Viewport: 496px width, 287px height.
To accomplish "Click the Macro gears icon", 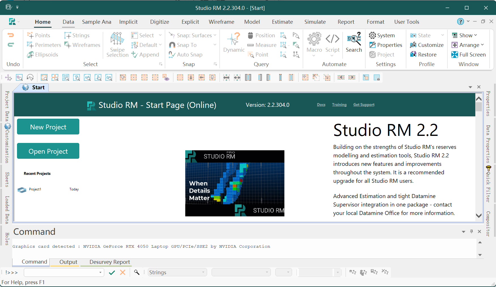I will tap(314, 39).
